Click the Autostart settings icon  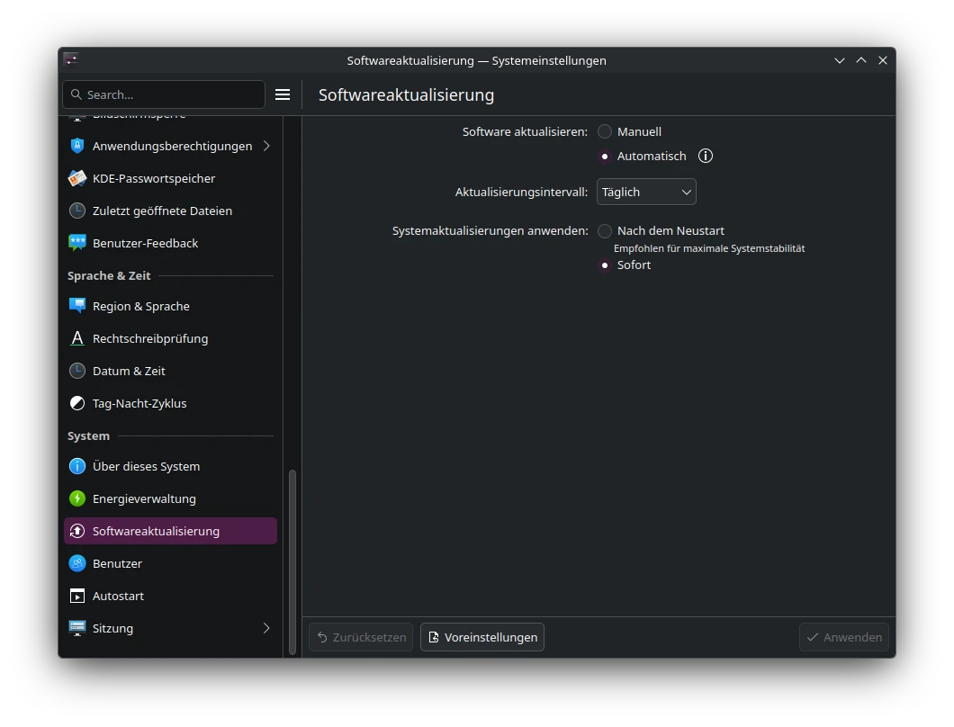77,596
